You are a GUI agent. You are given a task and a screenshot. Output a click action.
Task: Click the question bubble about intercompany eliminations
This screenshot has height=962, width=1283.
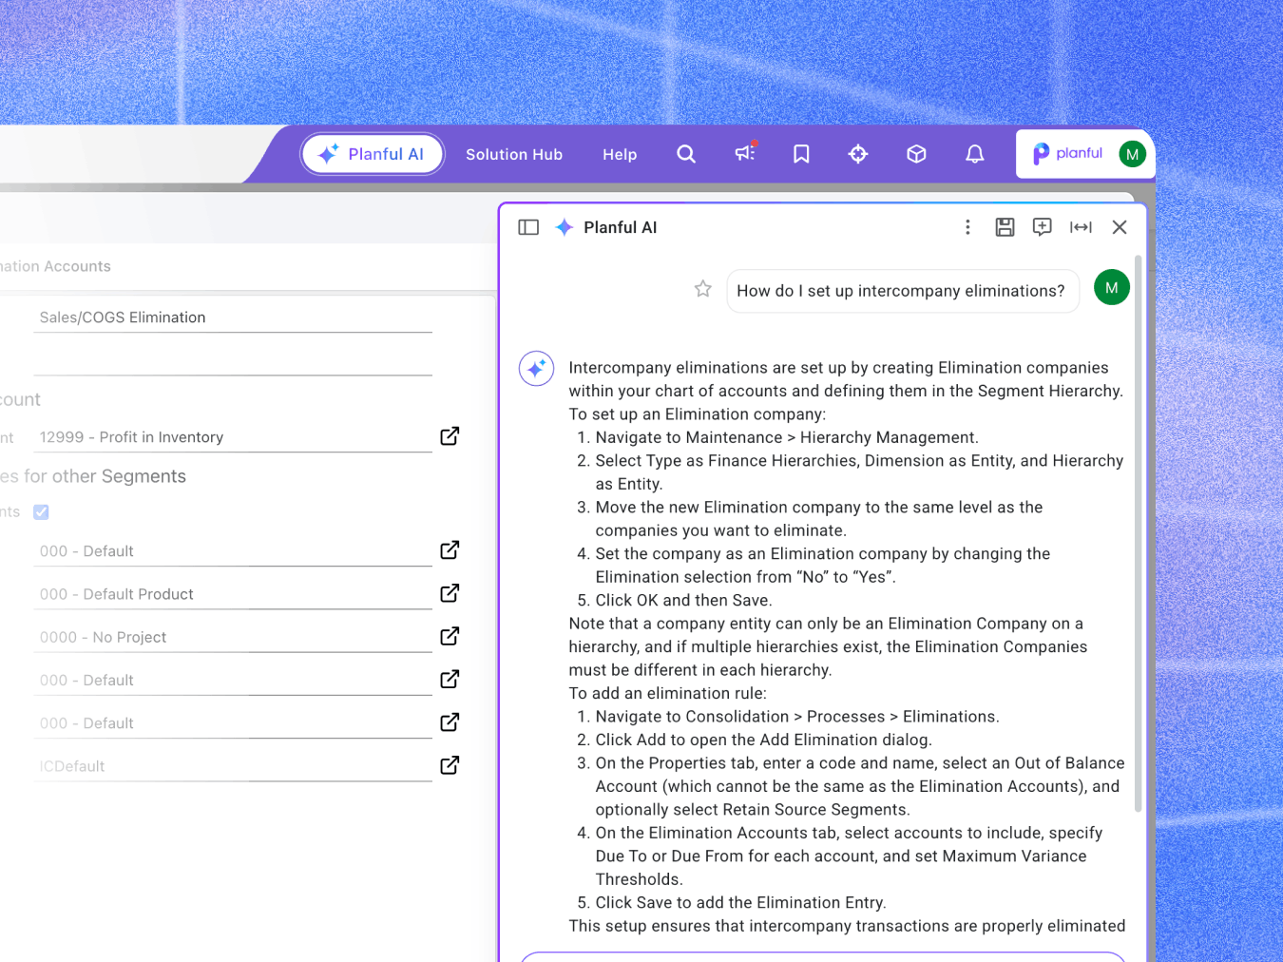point(902,291)
